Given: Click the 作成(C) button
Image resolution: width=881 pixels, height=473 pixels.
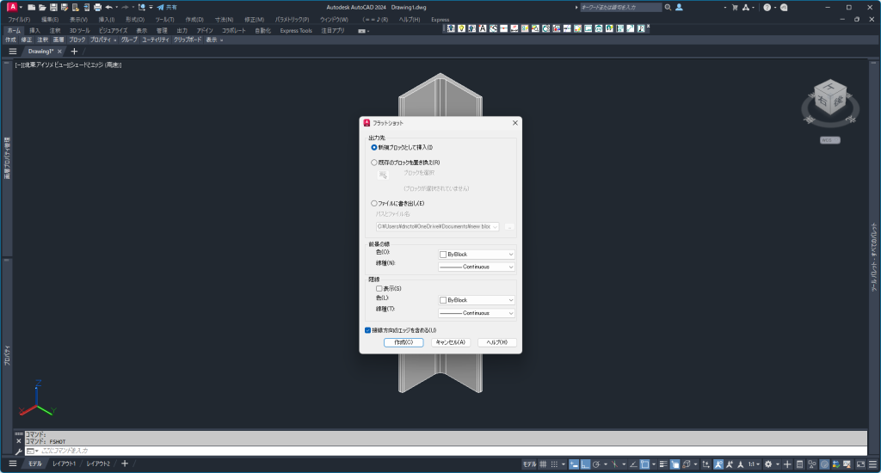Looking at the screenshot, I should pos(404,341).
